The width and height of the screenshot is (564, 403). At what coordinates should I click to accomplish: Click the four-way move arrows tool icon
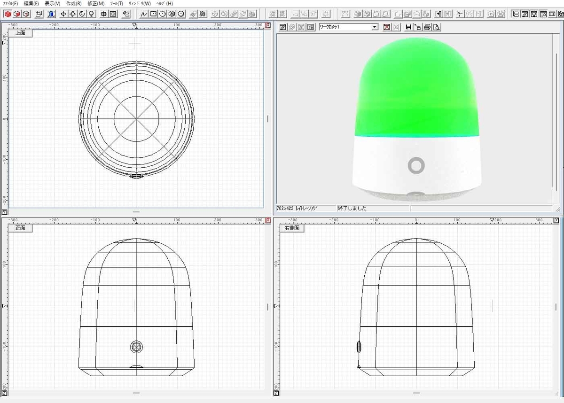(64, 14)
